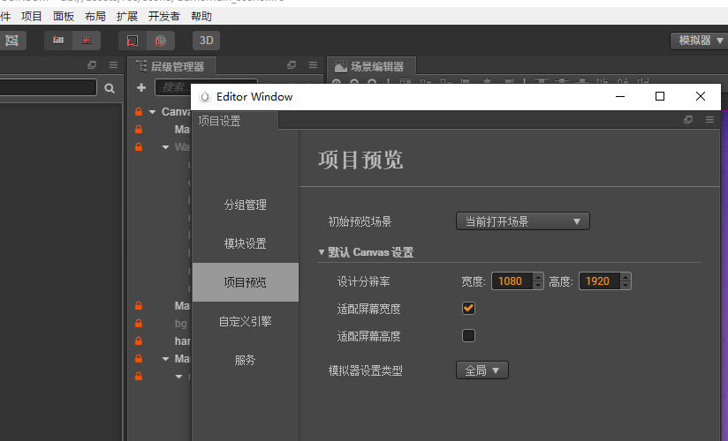Open the 项目设置 panel hamburger menu

click(710, 120)
